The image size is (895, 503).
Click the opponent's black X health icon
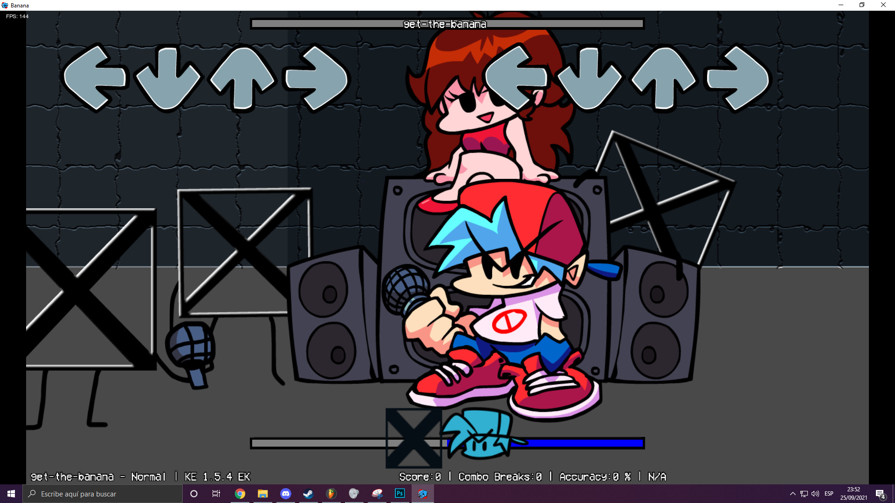tap(413, 438)
